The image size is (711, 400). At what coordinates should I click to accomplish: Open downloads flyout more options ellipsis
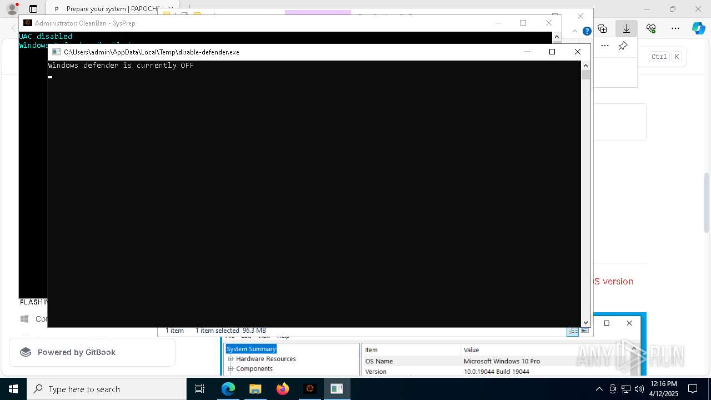(605, 46)
